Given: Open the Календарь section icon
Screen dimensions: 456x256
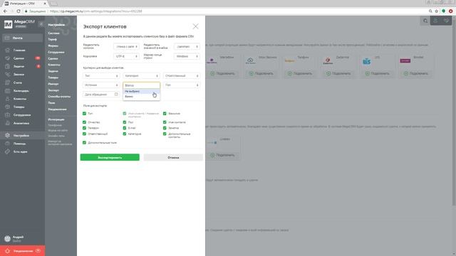Looking at the screenshot, I should point(8,91).
